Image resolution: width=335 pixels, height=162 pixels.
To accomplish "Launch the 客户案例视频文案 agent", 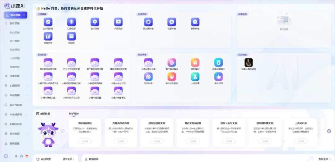I will click(95, 62).
